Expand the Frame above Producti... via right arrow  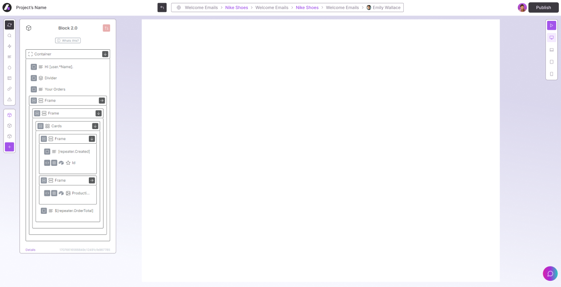click(x=92, y=181)
